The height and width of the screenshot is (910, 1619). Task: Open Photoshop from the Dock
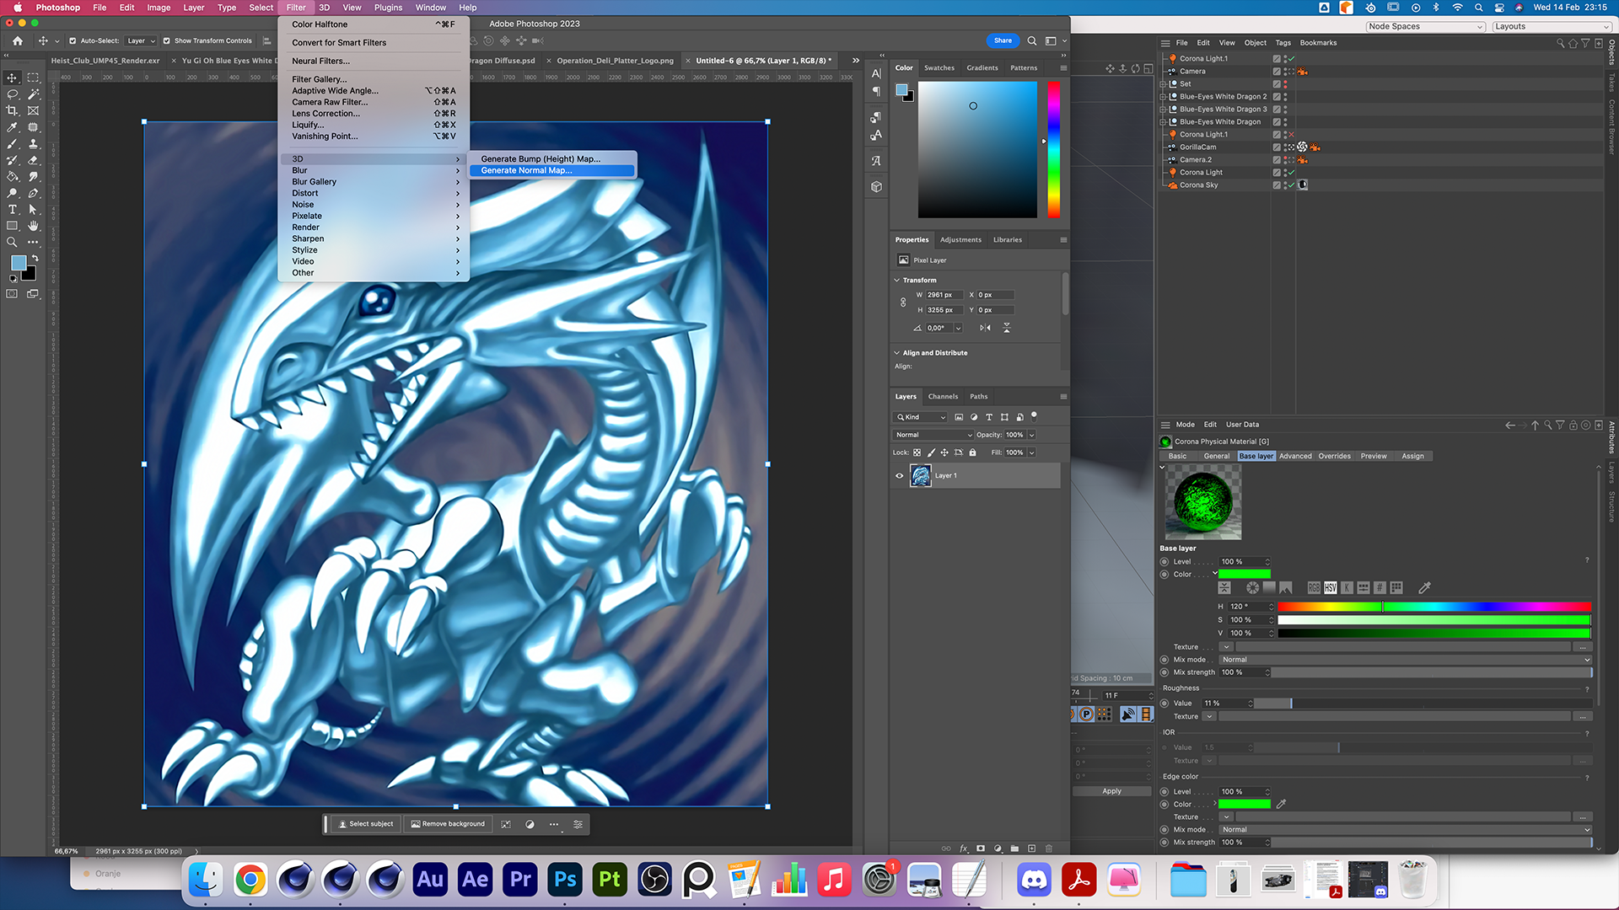point(565,881)
